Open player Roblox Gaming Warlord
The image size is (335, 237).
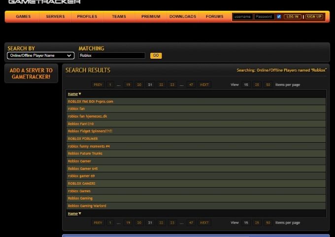[87, 206]
